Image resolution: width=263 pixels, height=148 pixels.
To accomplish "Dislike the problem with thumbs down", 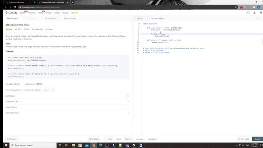I will [x=26, y=29].
